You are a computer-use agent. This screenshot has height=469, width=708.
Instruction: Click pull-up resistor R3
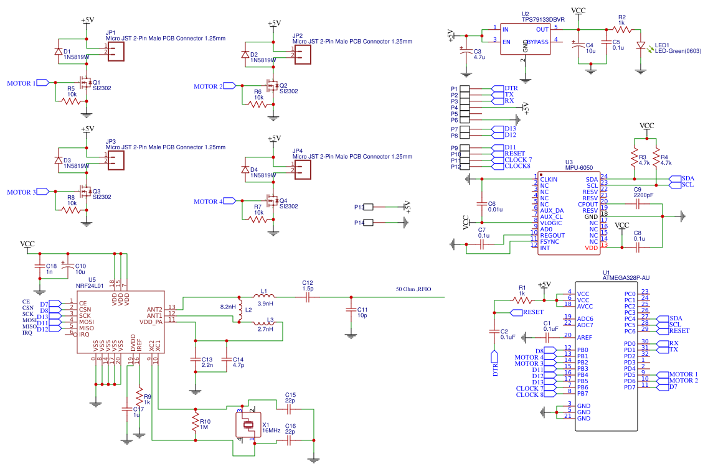[635, 157]
